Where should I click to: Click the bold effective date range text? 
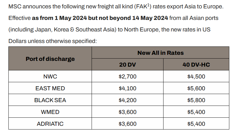coord(100,18)
